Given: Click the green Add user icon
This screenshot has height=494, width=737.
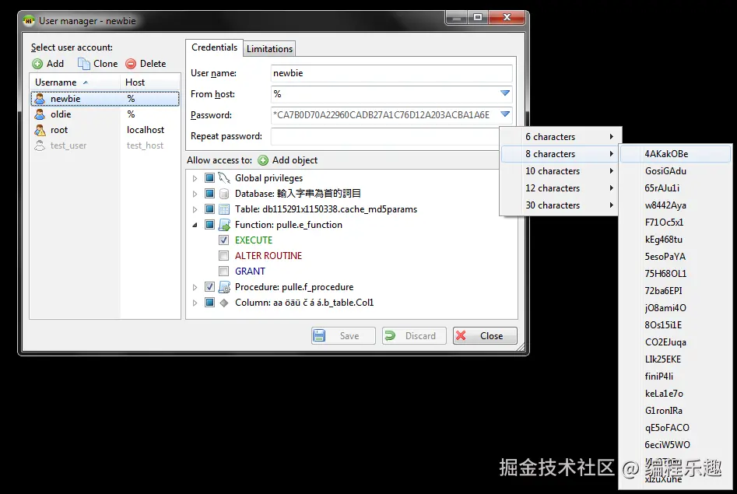Looking at the screenshot, I should click(x=37, y=64).
